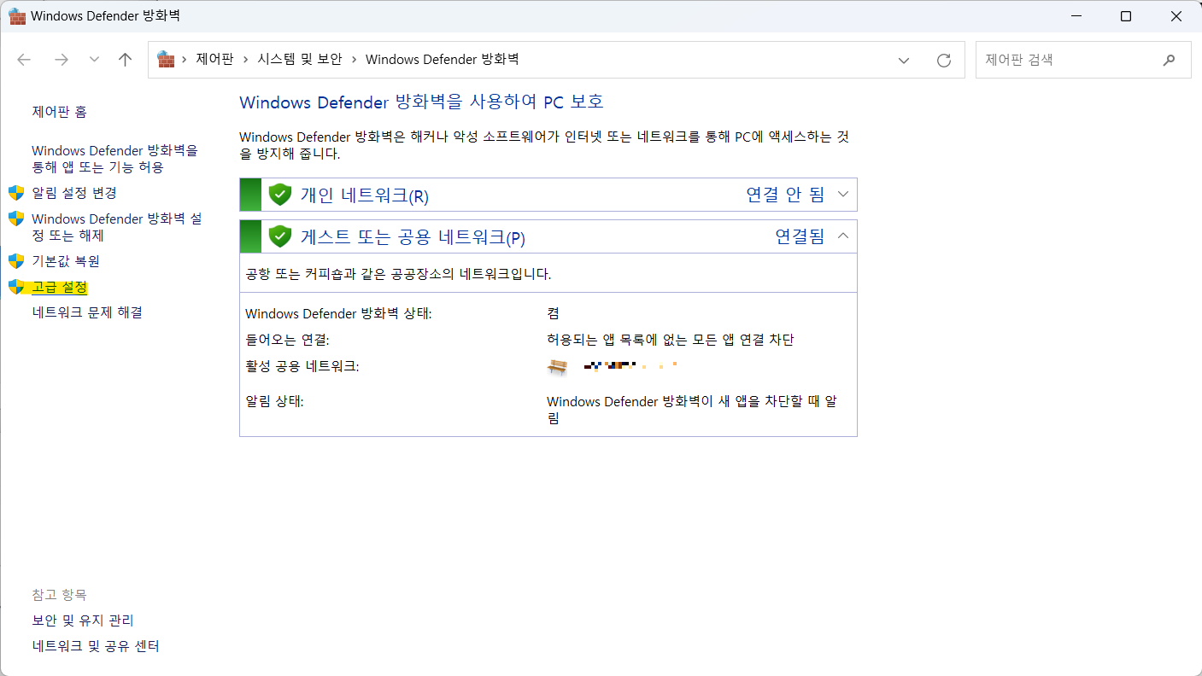Open the recent locations dropdown arrow

tap(94, 60)
